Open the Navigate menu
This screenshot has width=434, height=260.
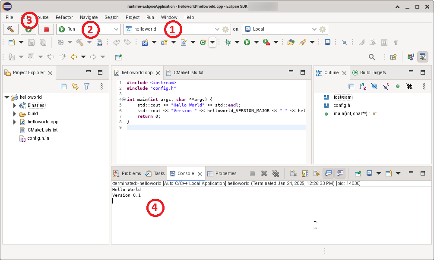pos(89,17)
